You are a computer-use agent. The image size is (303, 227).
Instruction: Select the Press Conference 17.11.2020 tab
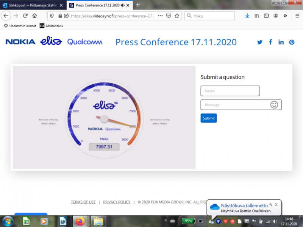[x=98, y=5]
